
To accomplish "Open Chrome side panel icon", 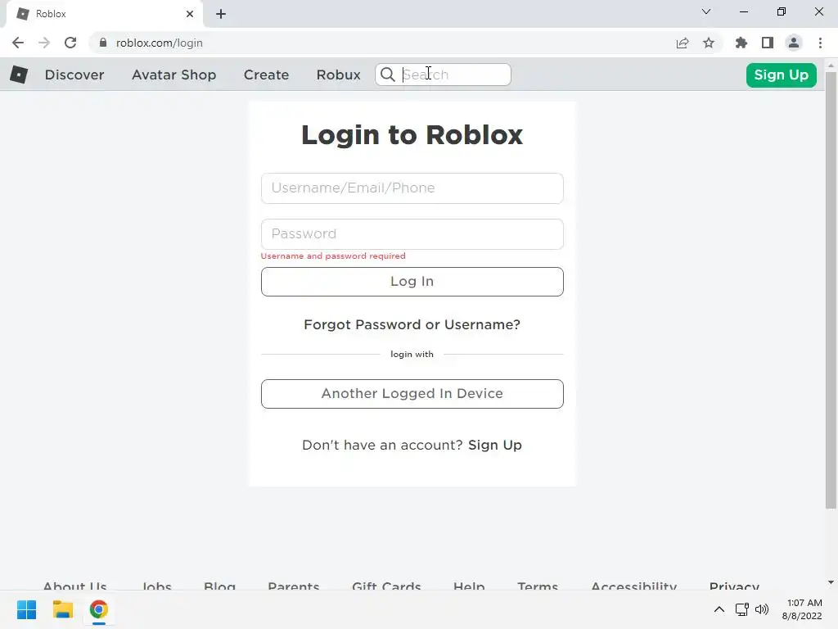I will coord(768,43).
